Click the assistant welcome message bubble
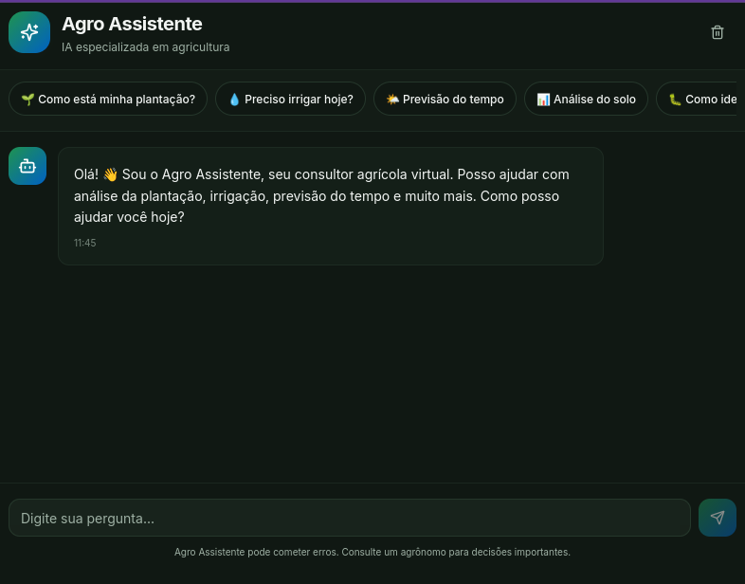 [x=331, y=206]
